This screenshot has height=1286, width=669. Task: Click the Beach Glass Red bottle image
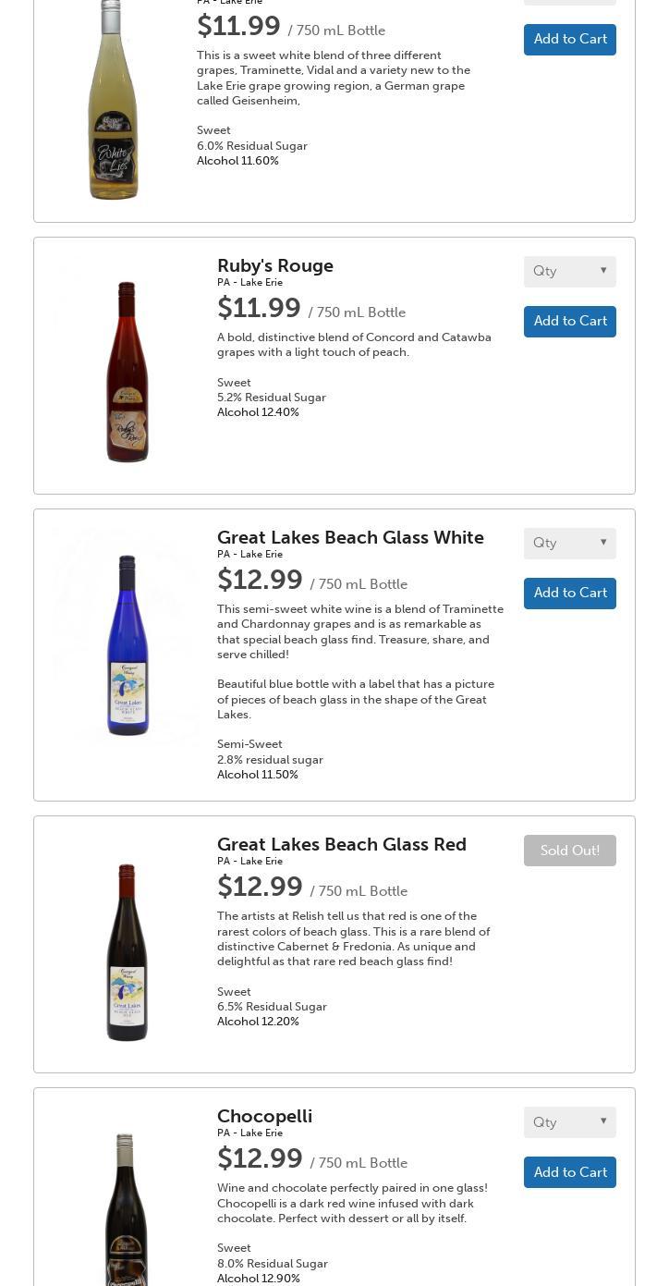[x=127, y=952]
